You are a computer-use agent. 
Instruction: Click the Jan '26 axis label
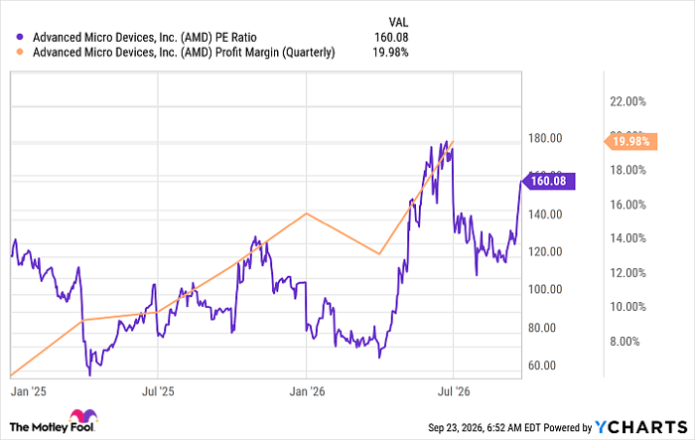point(307,391)
